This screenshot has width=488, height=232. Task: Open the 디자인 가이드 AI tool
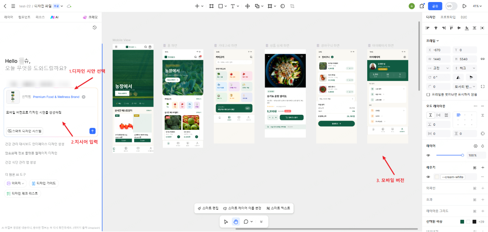click(x=44, y=184)
